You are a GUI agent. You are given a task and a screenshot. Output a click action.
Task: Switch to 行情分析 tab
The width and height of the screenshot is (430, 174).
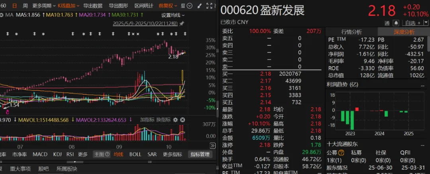[351, 32]
